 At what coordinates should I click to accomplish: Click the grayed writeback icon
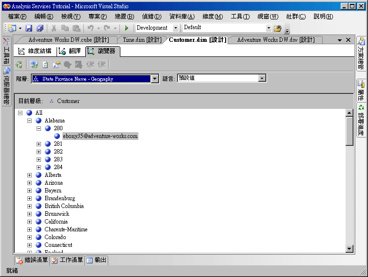pos(78,65)
